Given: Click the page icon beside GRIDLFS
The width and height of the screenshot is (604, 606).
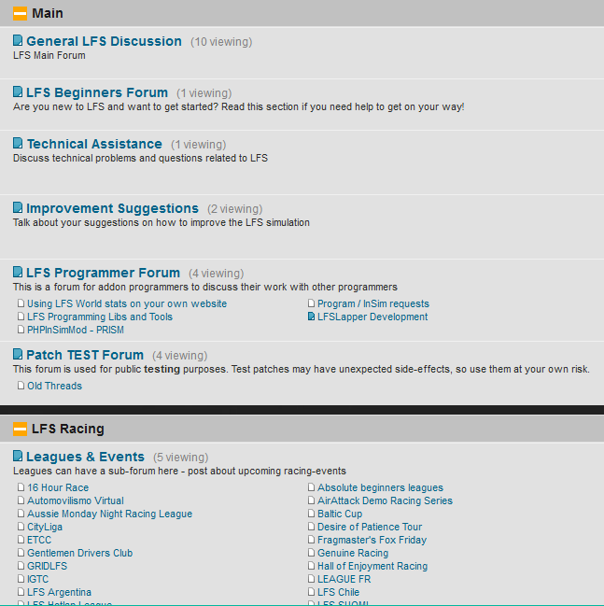Looking at the screenshot, I should pyautogui.click(x=21, y=566).
